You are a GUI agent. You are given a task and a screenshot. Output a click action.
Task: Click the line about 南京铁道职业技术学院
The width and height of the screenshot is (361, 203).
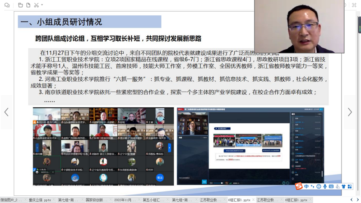[178, 92]
